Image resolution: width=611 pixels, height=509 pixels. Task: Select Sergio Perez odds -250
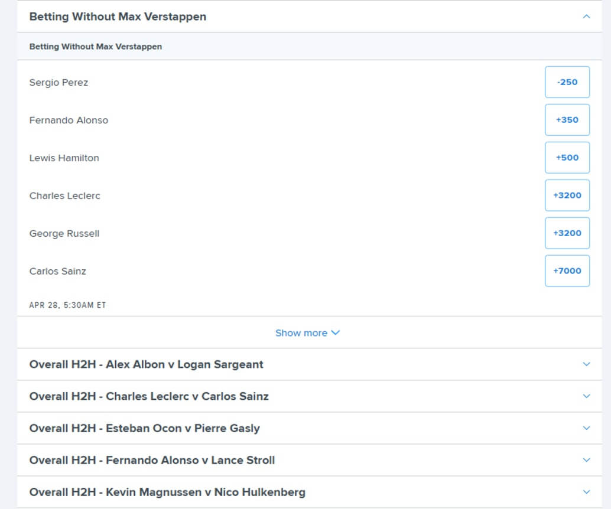tap(567, 82)
